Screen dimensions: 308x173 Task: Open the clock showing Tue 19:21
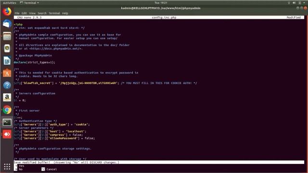pyautogui.click(x=161, y=3)
